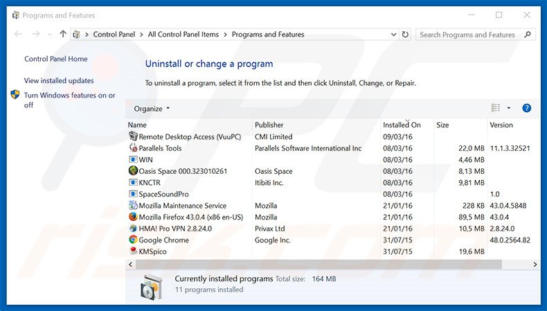
Task: Navigate back with the back arrow
Action: tap(18, 34)
